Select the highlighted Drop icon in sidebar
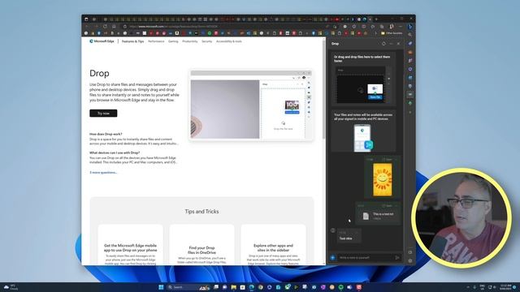The width and height of the screenshot is (520, 292). 410,95
